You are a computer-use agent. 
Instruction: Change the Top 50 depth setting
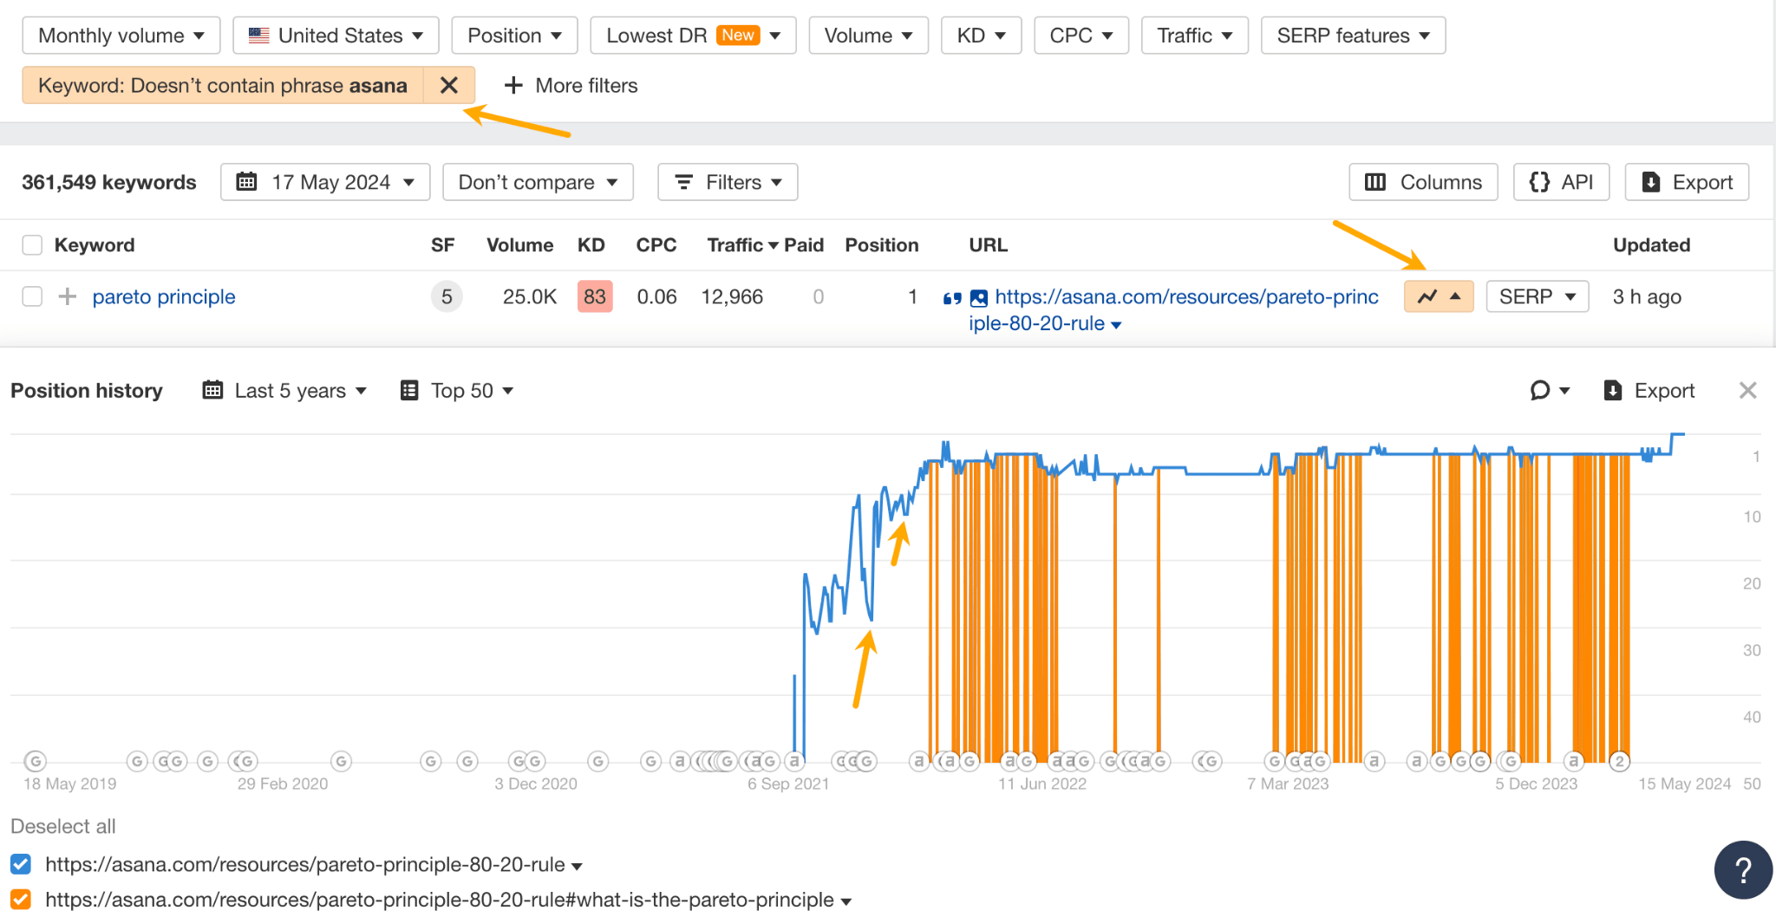(457, 390)
